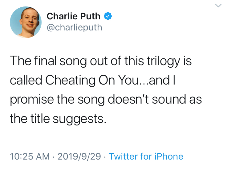
Task: Click the word called in the tweet
Action: pos(26,80)
